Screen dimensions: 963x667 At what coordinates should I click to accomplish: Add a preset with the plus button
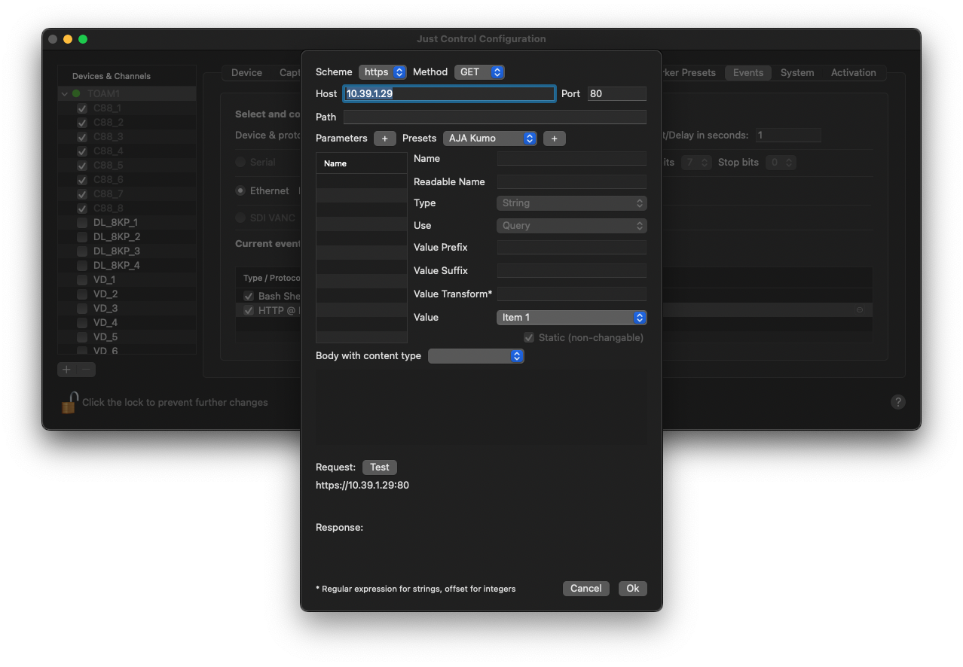pyautogui.click(x=555, y=139)
